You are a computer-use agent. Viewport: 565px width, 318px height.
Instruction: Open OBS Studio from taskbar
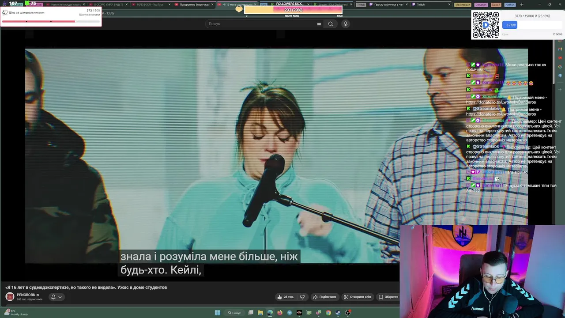348,313
